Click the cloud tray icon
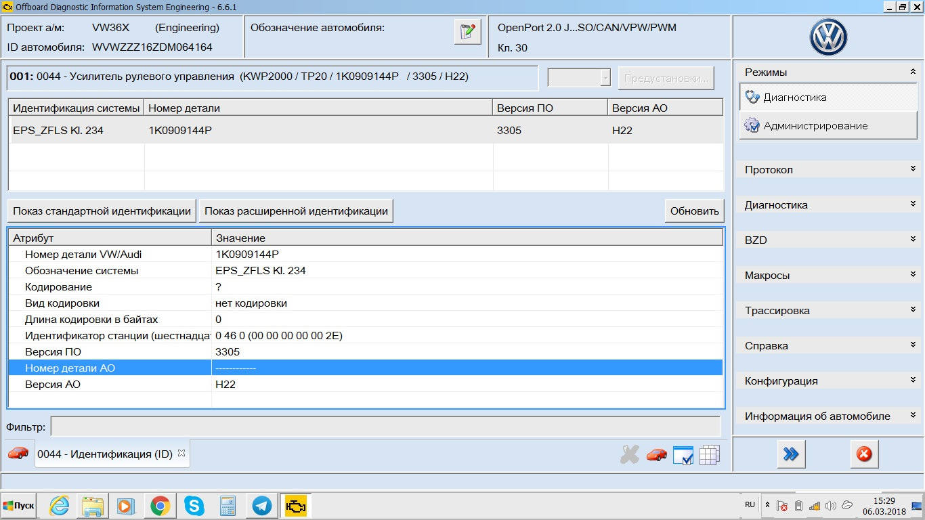 847,506
